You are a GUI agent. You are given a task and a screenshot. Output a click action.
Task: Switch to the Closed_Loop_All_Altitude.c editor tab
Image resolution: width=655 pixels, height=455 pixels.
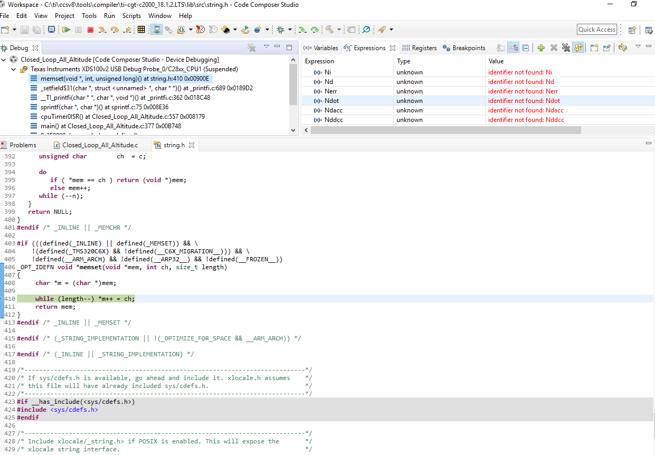[x=99, y=145]
